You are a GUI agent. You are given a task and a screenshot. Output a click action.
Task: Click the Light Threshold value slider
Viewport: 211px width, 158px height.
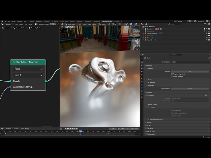coord(190,89)
